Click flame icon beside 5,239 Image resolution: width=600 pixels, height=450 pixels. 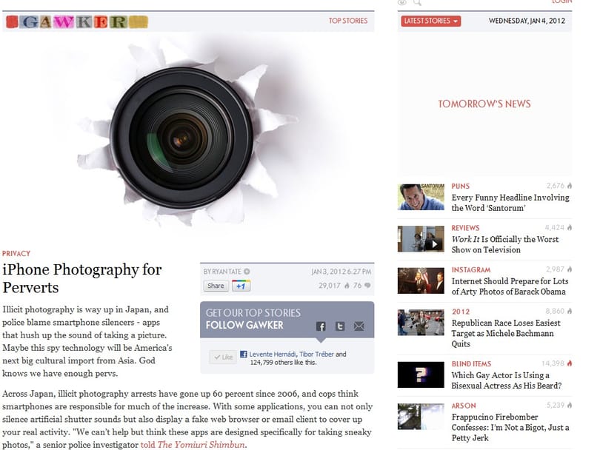click(570, 406)
